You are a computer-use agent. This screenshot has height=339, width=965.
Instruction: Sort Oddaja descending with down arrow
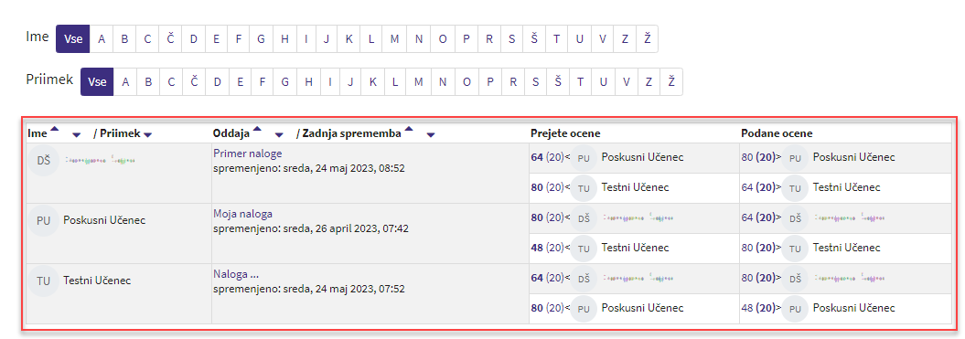(x=279, y=134)
